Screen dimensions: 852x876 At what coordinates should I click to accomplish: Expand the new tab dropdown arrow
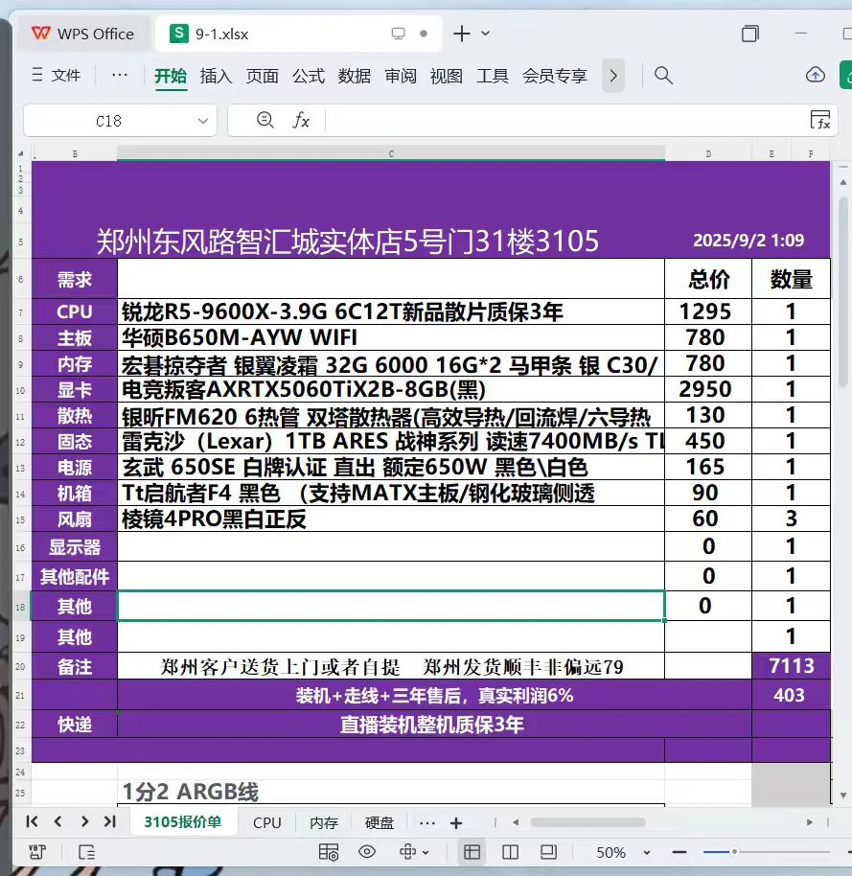(x=486, y=34)
